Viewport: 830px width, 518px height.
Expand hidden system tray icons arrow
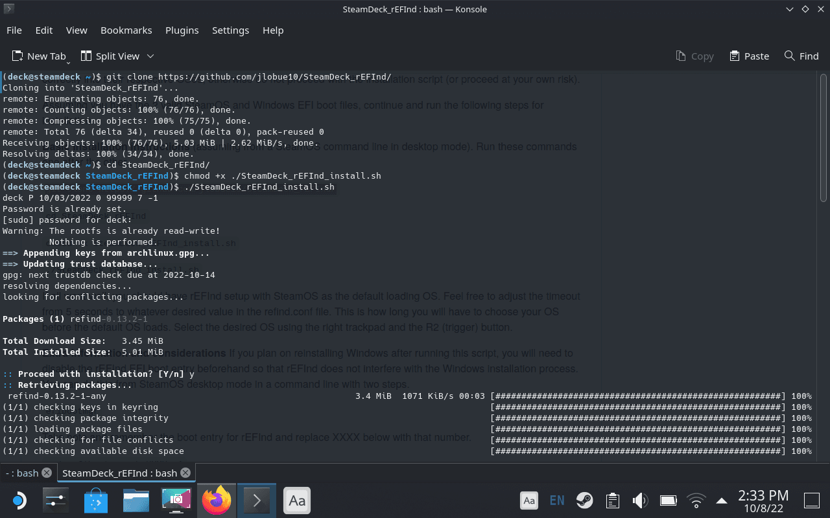point(721,501)
